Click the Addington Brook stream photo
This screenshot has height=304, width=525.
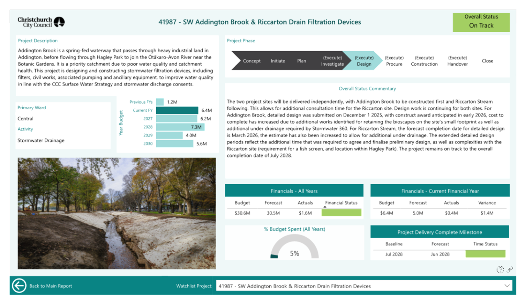(117, 213)
